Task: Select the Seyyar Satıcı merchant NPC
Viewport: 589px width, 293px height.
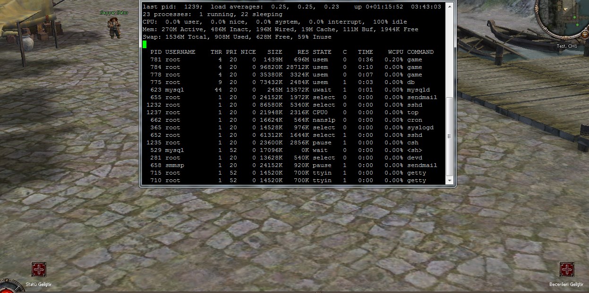Action: [x=114, y=28]
